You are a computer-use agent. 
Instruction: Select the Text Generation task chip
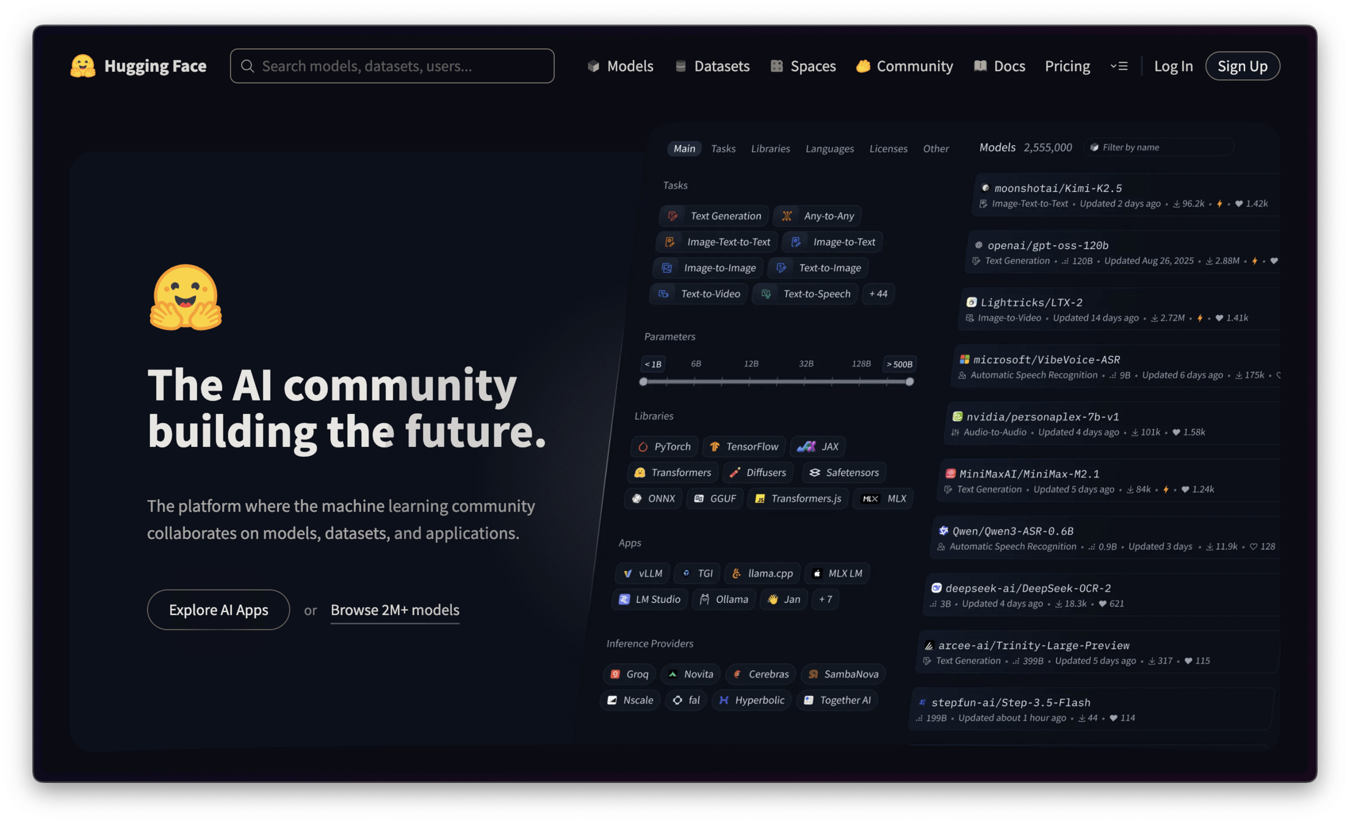point(714,216)
